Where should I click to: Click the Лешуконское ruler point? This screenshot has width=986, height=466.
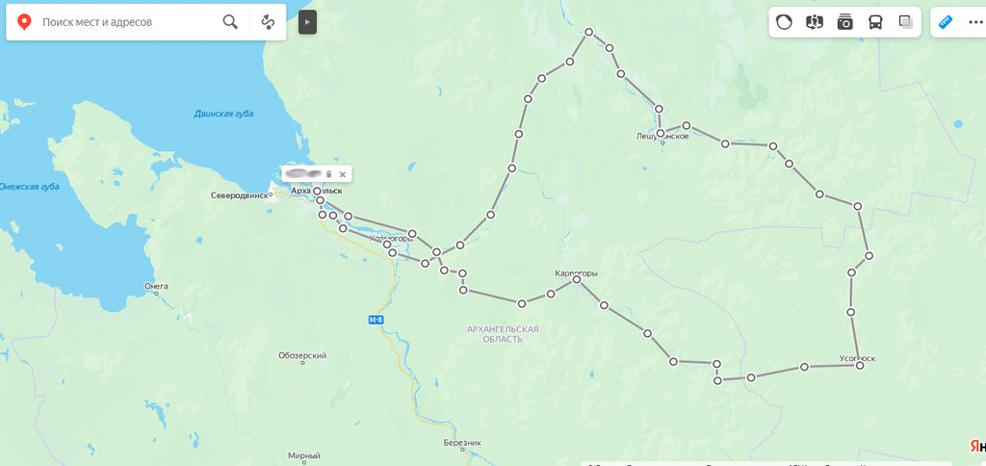(661, 133)
